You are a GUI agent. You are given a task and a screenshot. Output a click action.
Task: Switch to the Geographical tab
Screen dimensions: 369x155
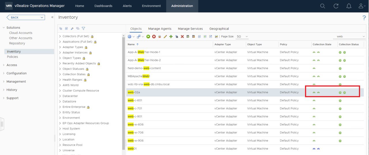[219, 29]
